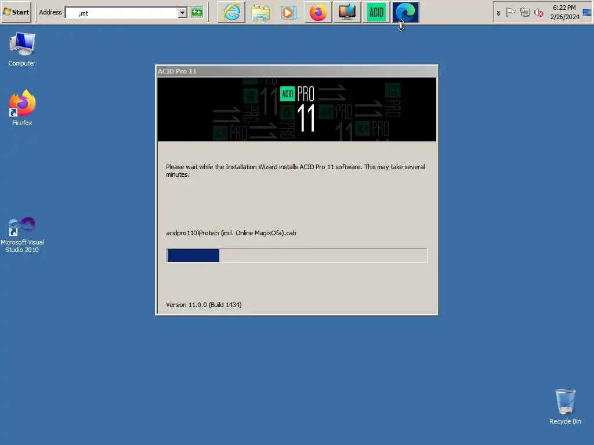594x445 pixels.
Task: Switch to the ACID installer taskbar button
Action: [x=376, y=12]
